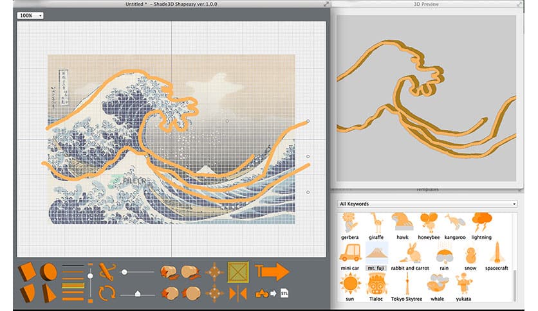Click the lower-left rounded shape icon
Screen dimensions: 538x311
click(170, 293)
